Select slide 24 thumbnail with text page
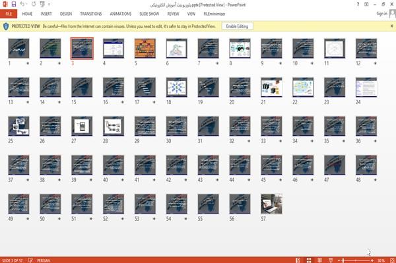The height and width of the screenshot is (263, 396). [366, 87]
